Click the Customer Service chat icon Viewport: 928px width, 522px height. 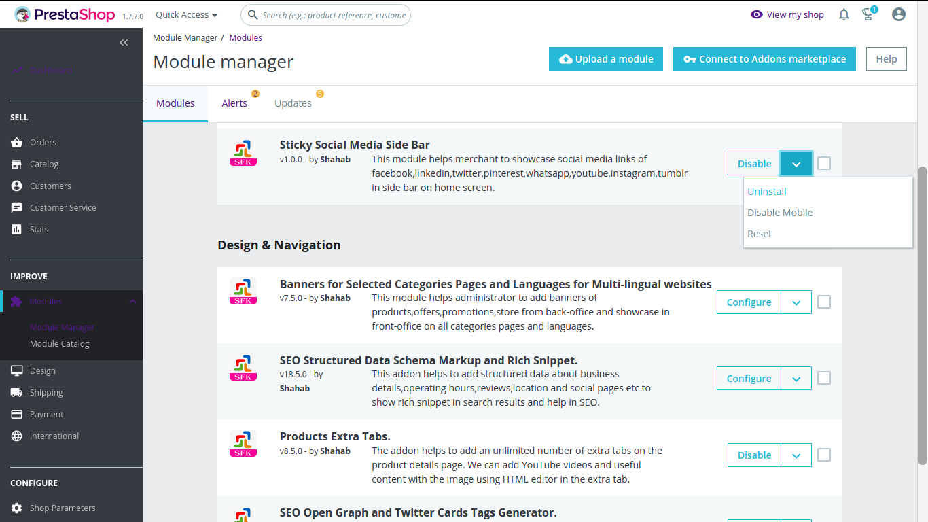(x=17, y=208)
